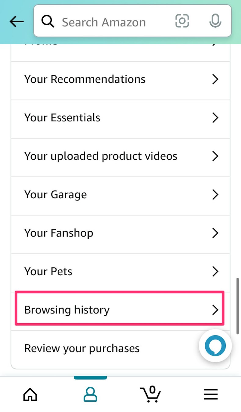This screenshot has width=241, height=412.
Task: Open Review your purchases
Action: (120, 348)
